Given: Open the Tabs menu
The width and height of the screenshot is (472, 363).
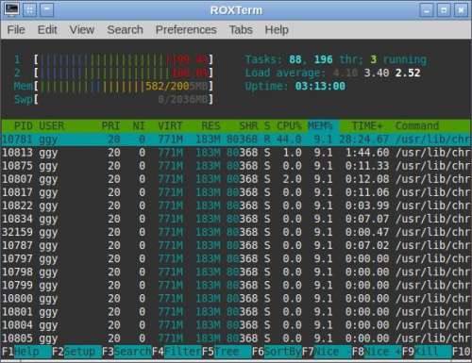Looking at the screenshot, I should 241,30.
